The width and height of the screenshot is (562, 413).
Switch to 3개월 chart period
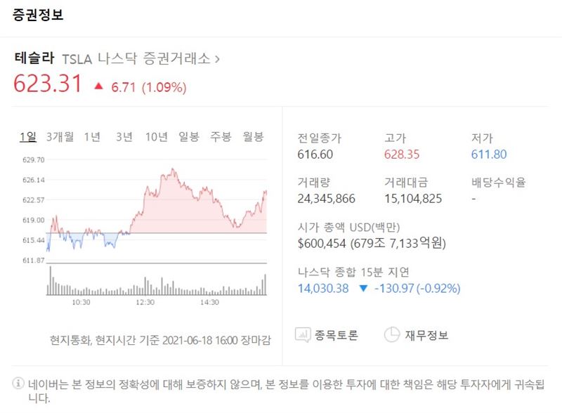point(60,136)
